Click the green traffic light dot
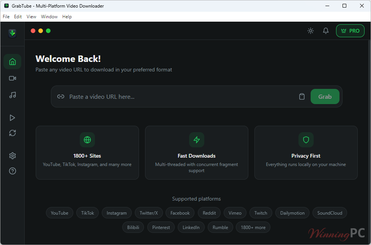Image resolution: width=371 pixels, height=245 pixels. point(48,31)
